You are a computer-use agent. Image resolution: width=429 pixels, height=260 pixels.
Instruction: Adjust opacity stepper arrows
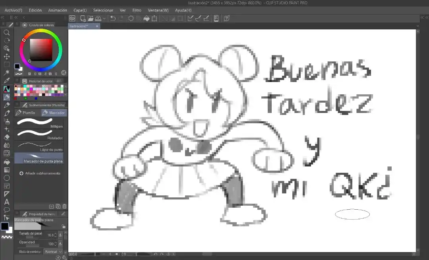pyautogui.click(x=56, y=244)
